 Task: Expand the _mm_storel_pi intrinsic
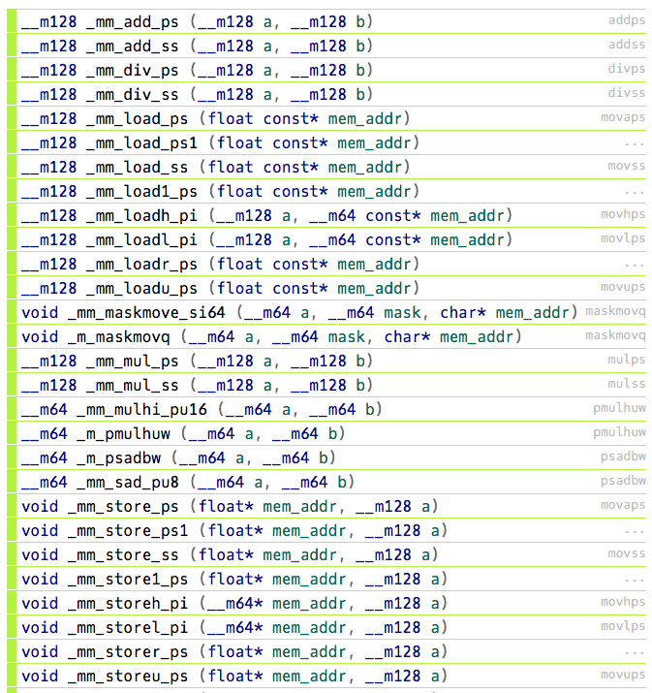(326, 628)
